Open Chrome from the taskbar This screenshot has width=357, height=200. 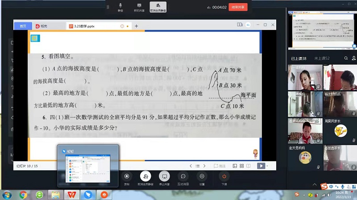[x=23, y=195]
